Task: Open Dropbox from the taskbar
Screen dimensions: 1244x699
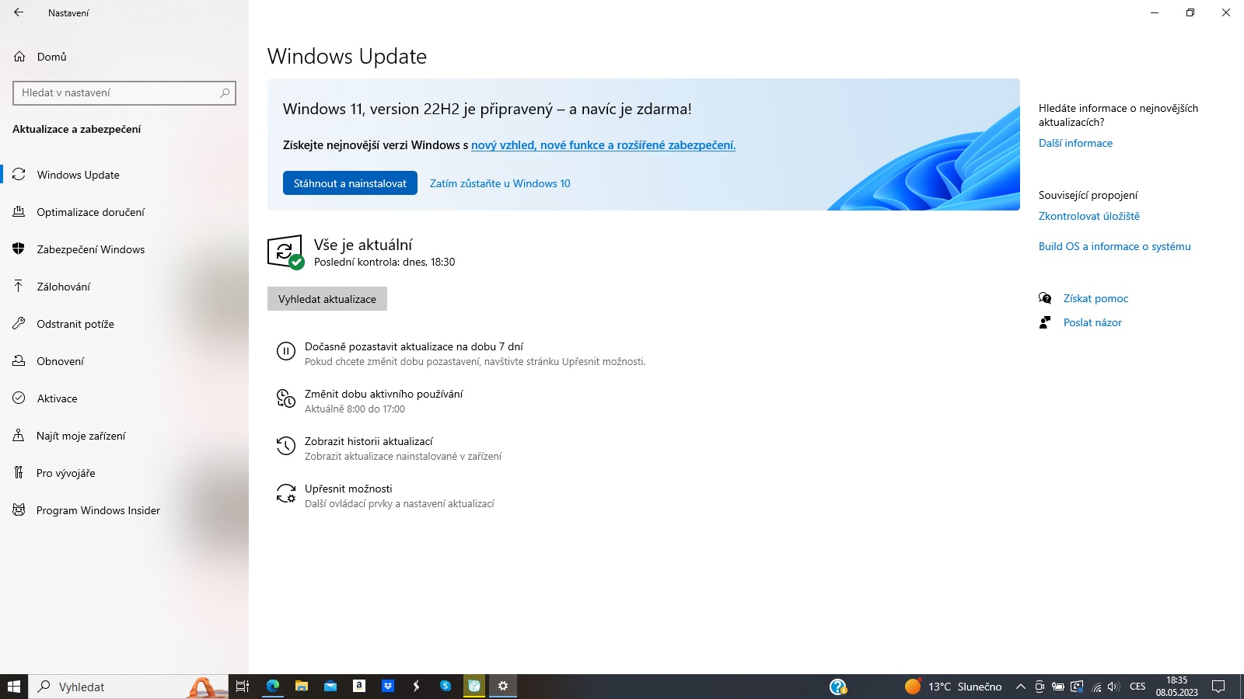Action: pyautogui.click(x=388, y=687)
